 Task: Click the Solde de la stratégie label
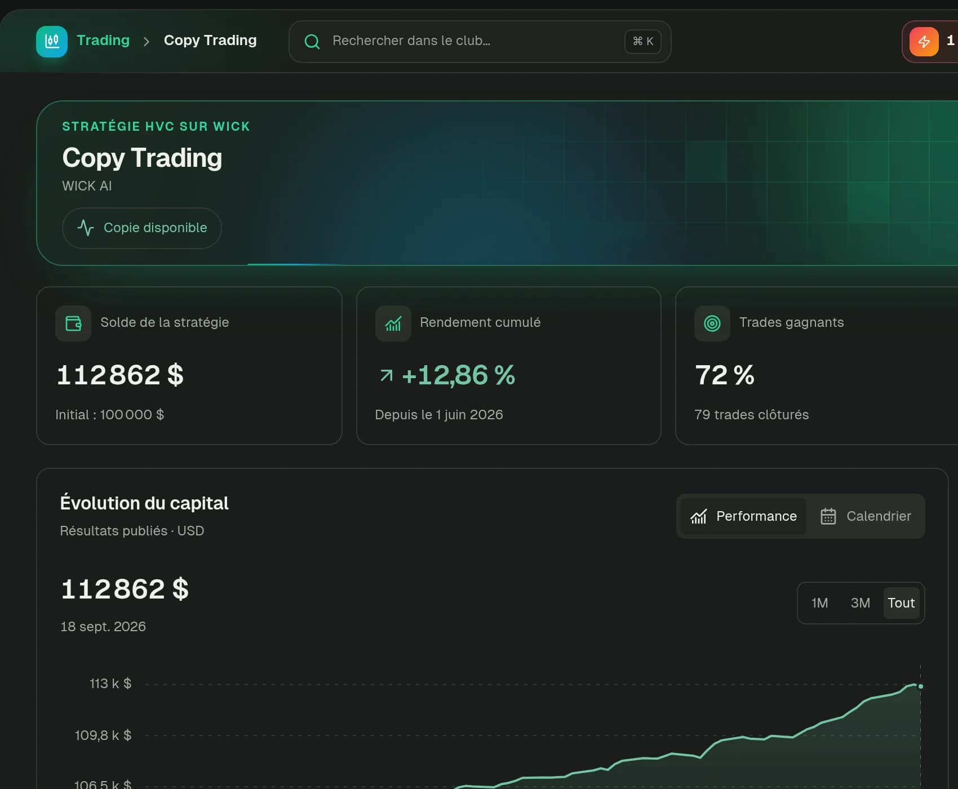[x=165, y=322]
